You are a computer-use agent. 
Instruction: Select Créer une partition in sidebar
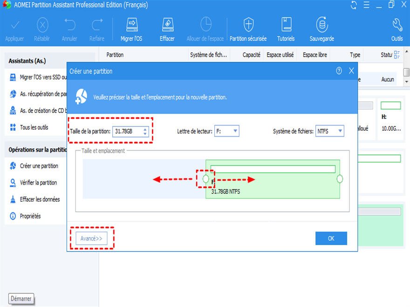pyautogui.click(x=34, y=166)
